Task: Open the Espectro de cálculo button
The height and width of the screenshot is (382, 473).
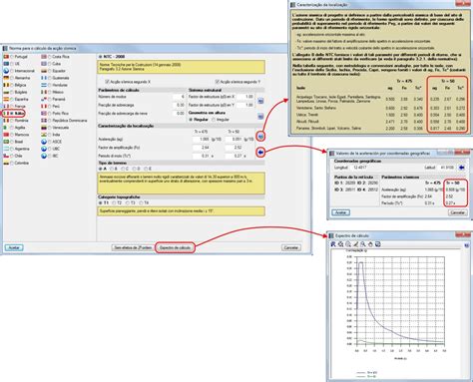Action: (x=175, y=247)
